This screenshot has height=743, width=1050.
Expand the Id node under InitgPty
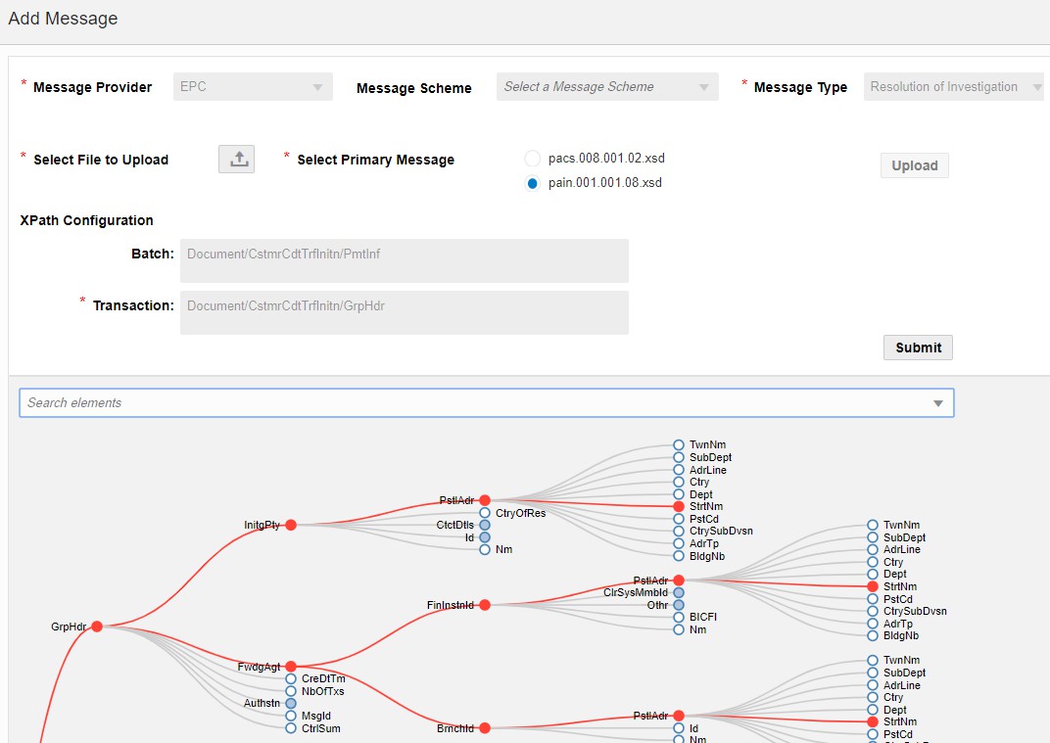pyautogui.click(x=485, y=536)
